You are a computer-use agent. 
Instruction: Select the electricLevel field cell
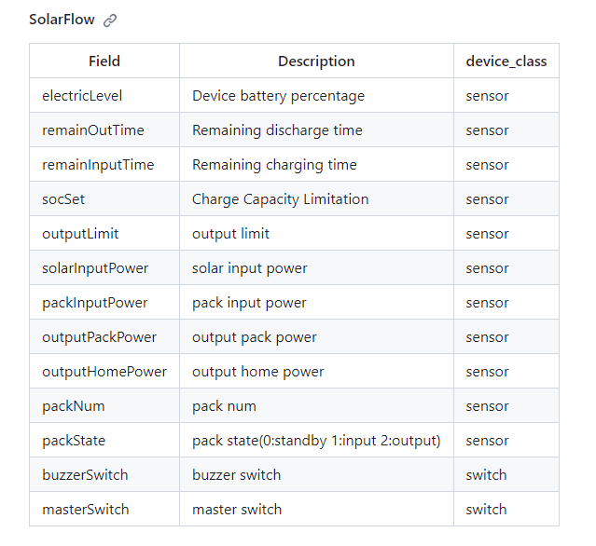[82, 96]
